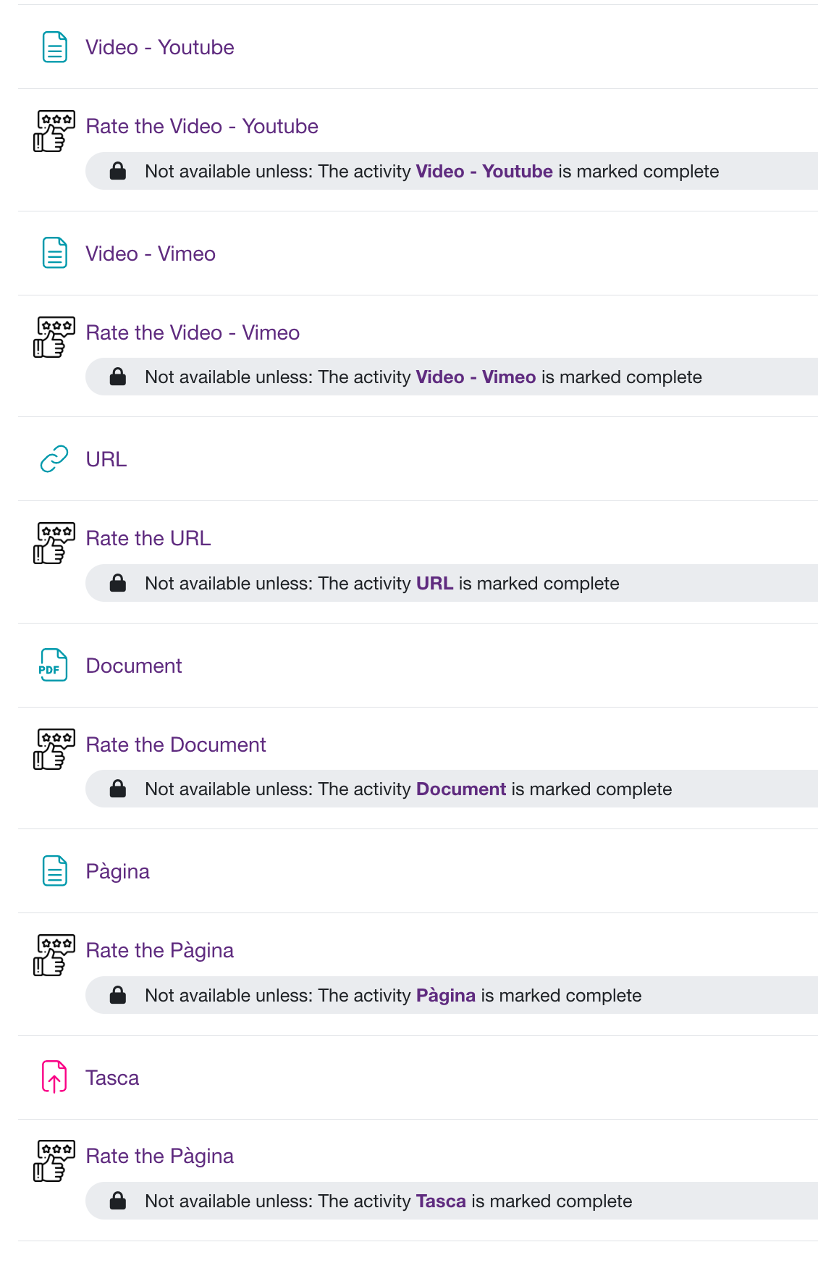Click the rating icon for Rate the Video - Vimeo
818x1263 pixels.
coord(54,337)
